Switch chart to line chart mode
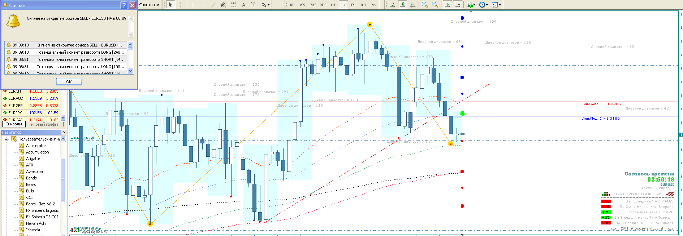The height and width of the screenshot is (236, 683). point(413,5)
